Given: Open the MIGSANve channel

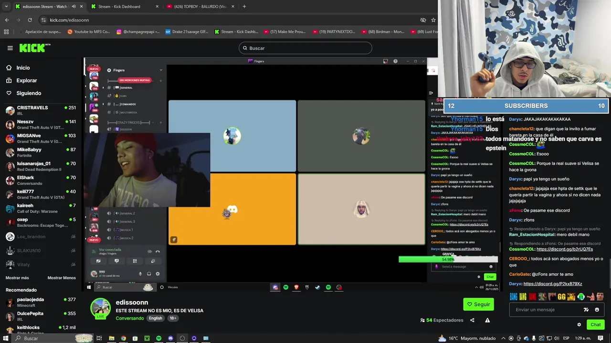Looking at the screenshot, I should 41,138.
